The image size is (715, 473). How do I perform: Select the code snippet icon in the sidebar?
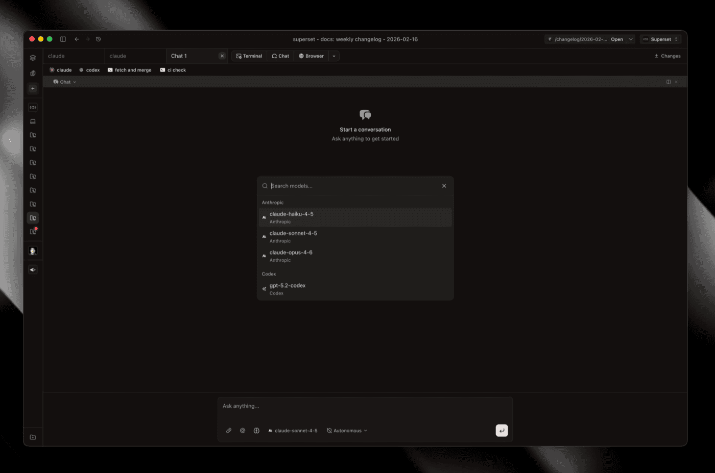tap(33, 107)
